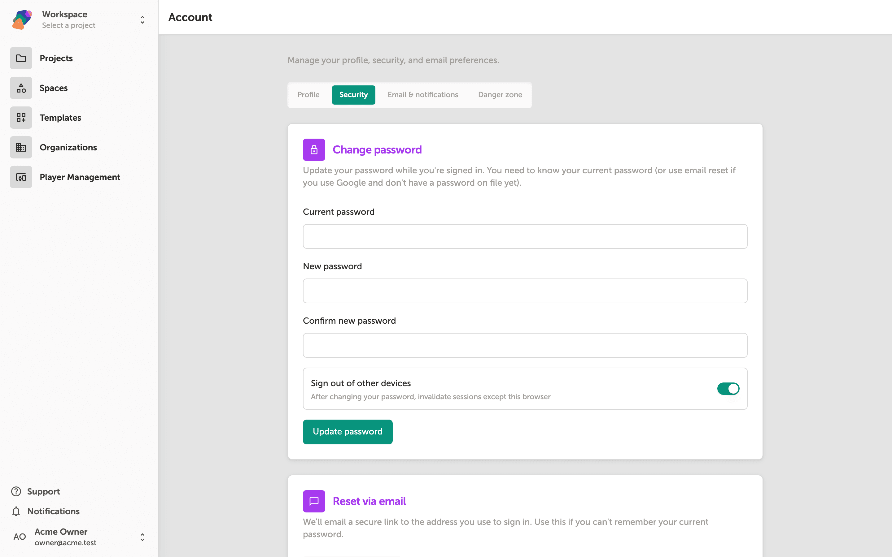Open the Email & notifications tab
Screen dimensions: 892x557
pyautogui.click(x=423, y=95)
